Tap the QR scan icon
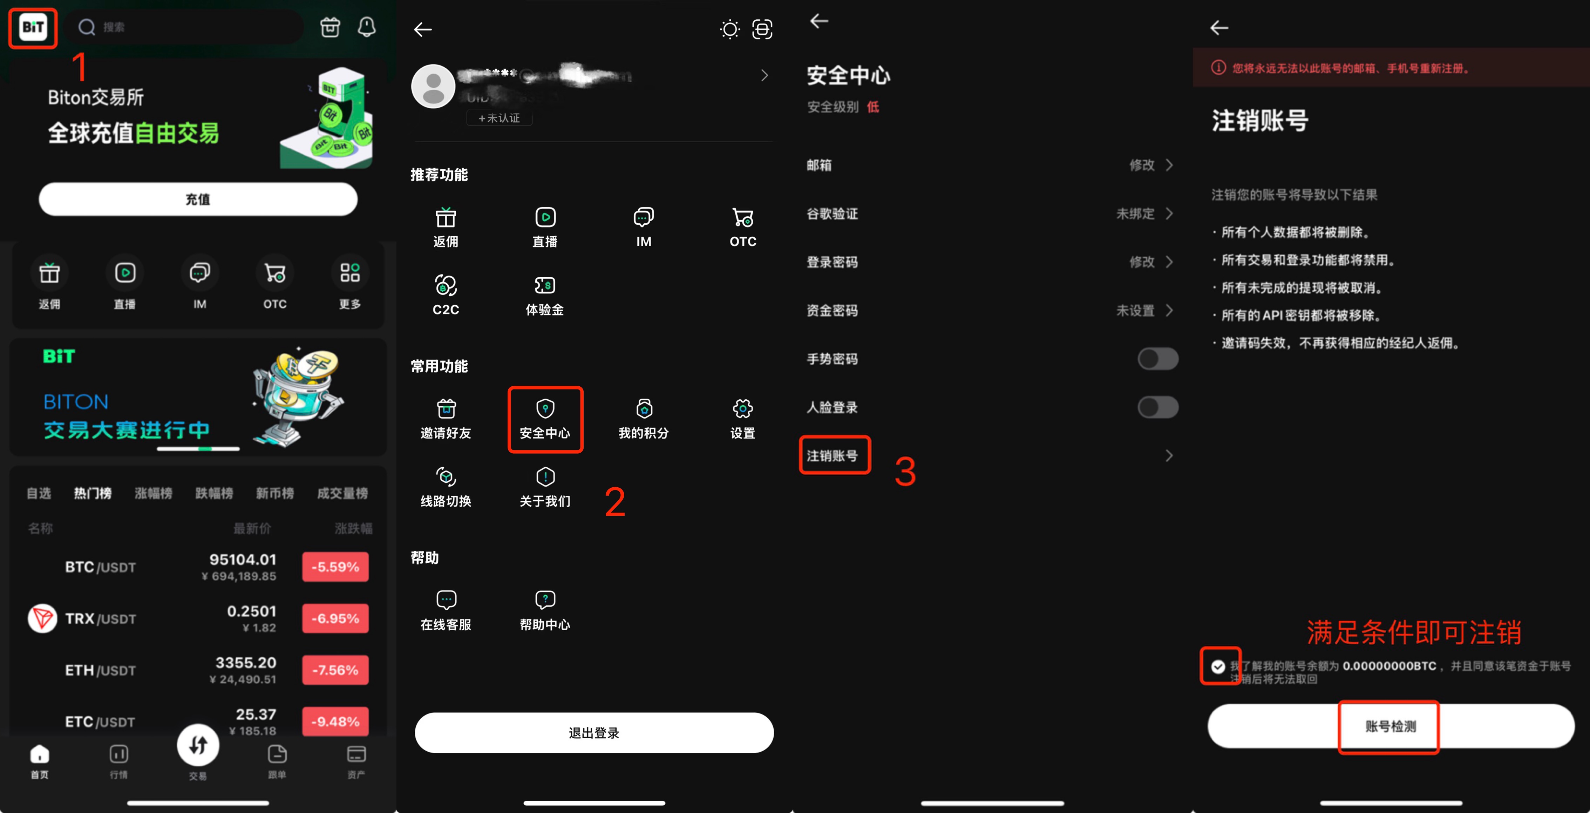Viewport: 1590px width, 813px height. [762, 29]
